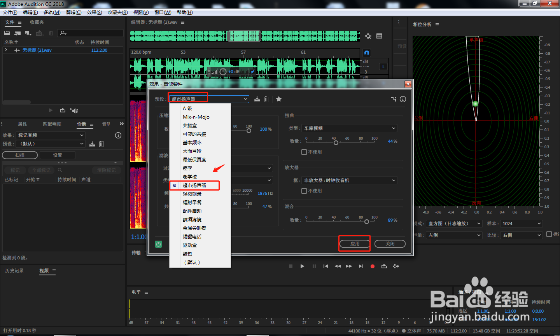Jump to next marker in transport
Image resolution: width=560 pixels, height=336 pixels.
click(x=361, y=266)
